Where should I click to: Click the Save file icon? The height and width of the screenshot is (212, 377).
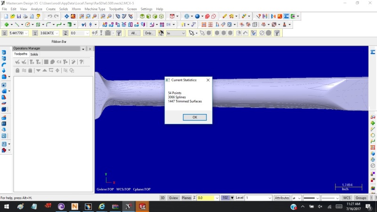tap(19, 16)
